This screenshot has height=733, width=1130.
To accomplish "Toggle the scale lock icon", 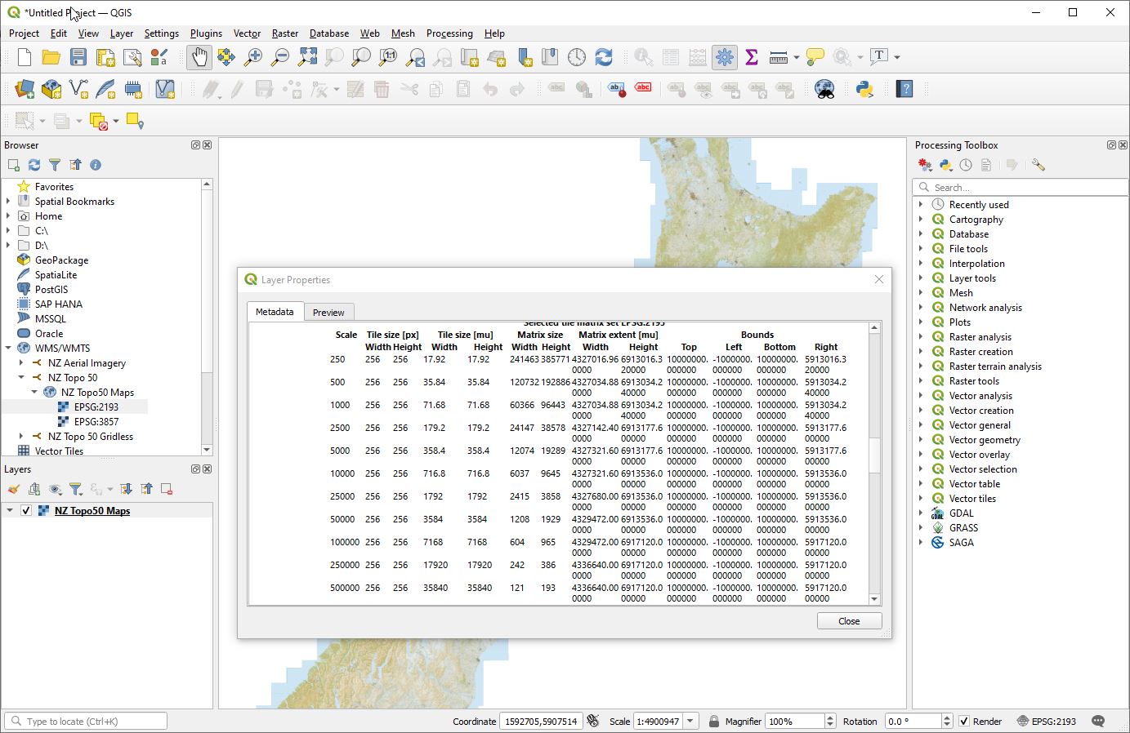I will pyautogui.click(x=714, y=722).
